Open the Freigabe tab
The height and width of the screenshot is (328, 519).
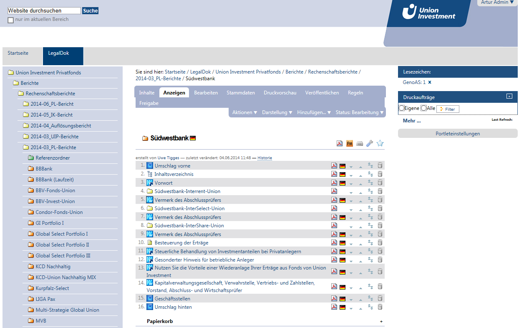pyautogui.click(x=149, y=103)
